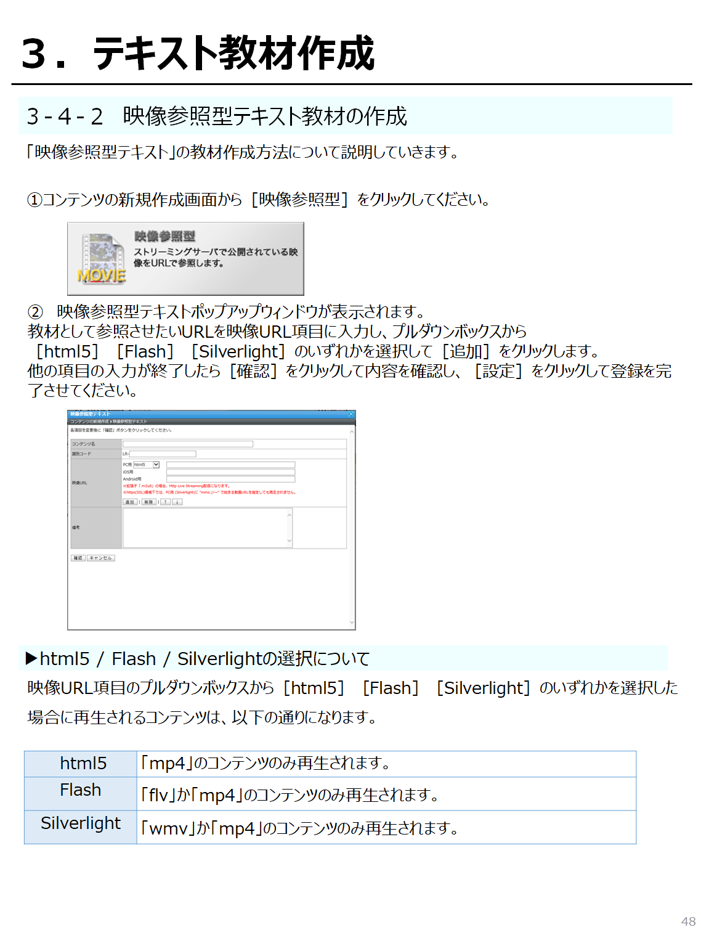This screenshot has width=701, height=935.
Task: Click the コンテンツ名 input field
Action: point(188,444)
